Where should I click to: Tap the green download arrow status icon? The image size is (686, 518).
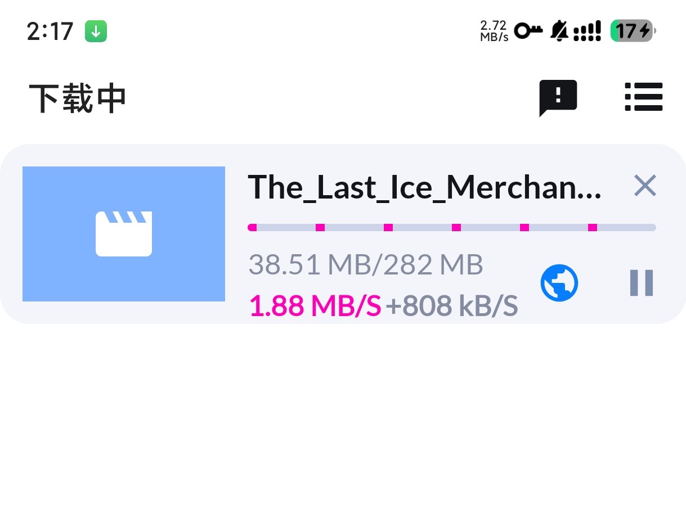(96, 31)
